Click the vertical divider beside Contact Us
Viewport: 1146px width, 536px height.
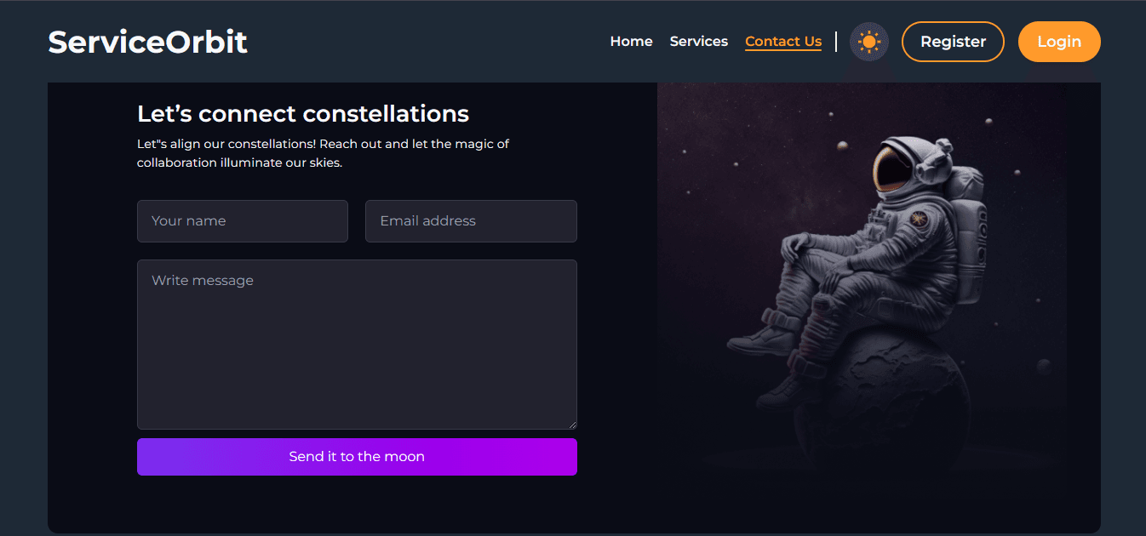[836, 41]
